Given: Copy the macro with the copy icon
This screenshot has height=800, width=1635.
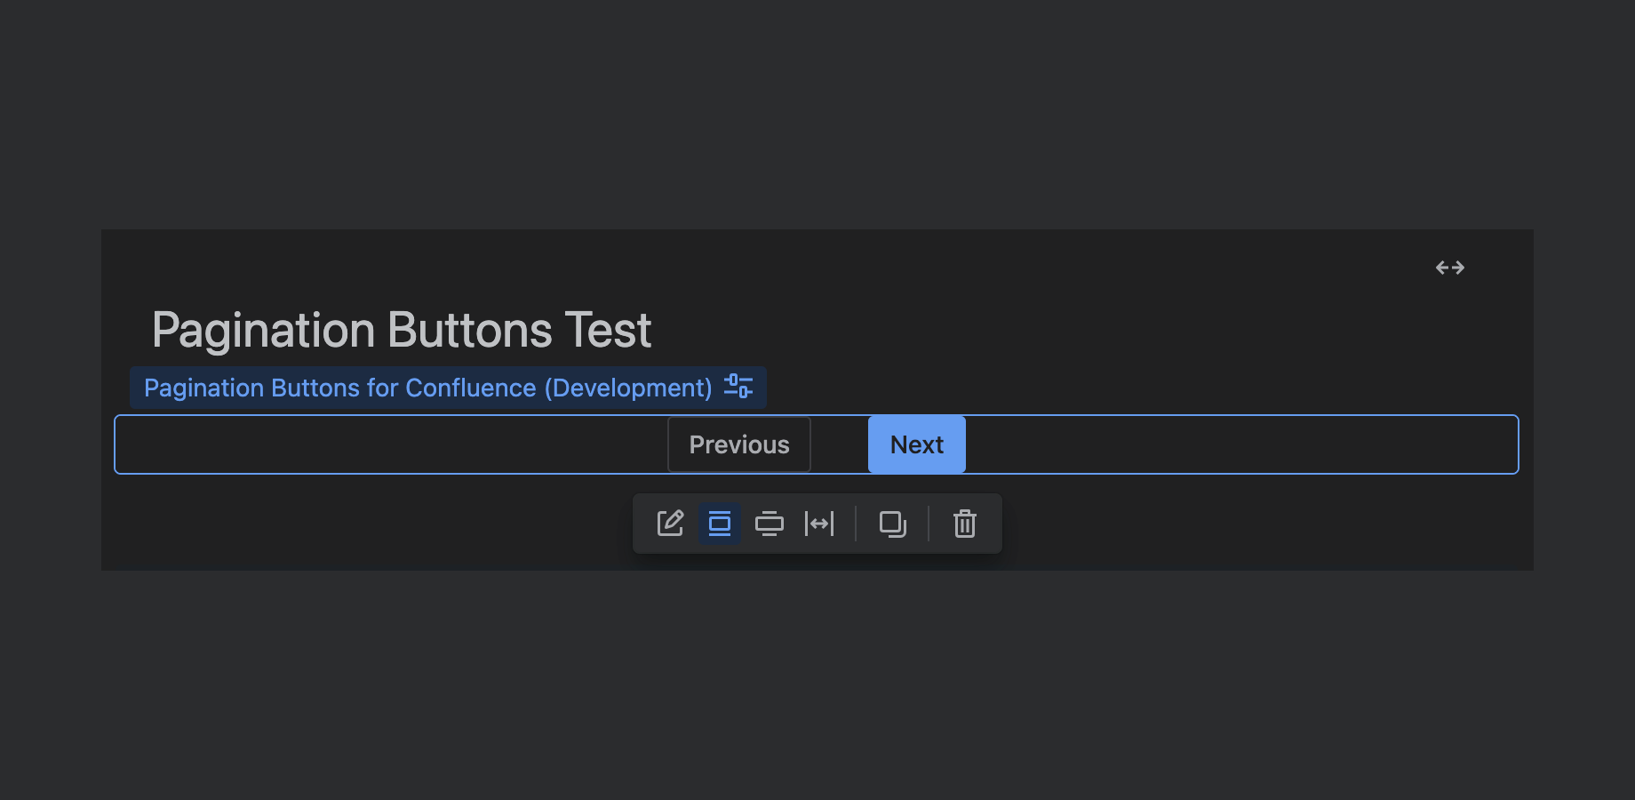Looking at the screenshot, I should pyautogui.click(x=892, y=524).
